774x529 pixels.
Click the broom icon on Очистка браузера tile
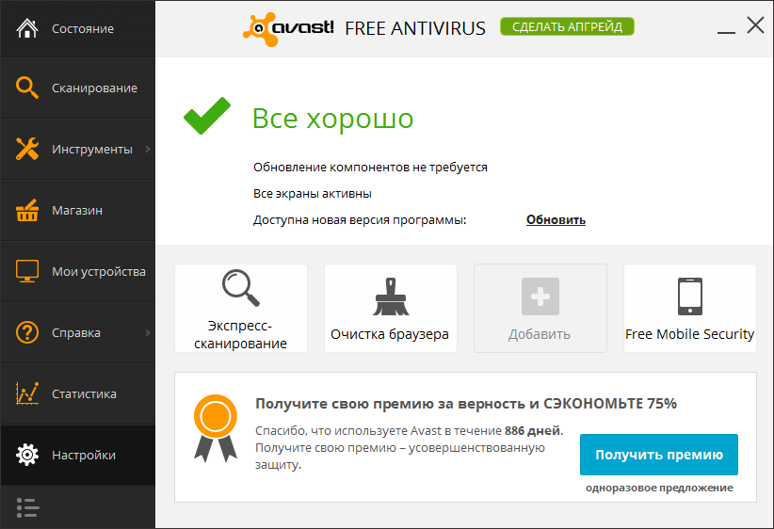[391, 297]
